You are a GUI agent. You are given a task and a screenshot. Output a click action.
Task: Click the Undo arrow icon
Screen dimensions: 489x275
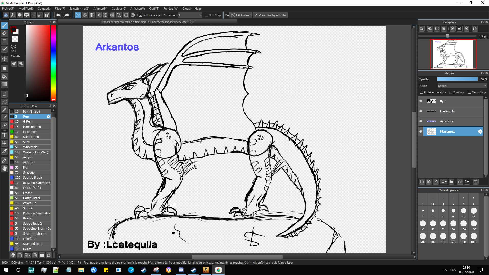[58, 15]
